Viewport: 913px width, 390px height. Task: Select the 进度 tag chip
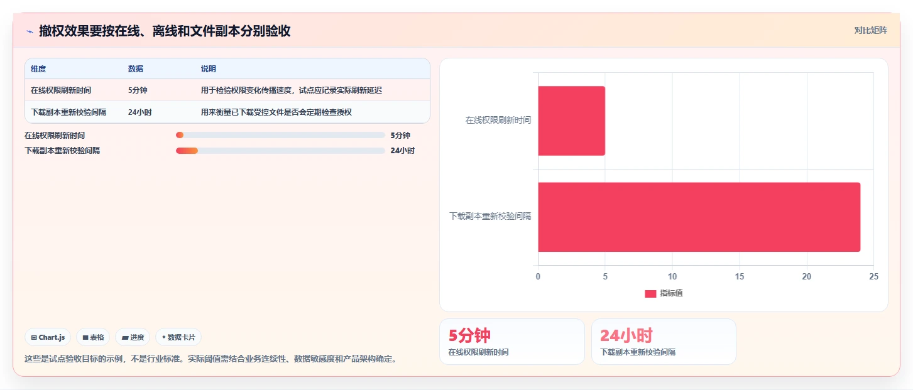point(133,337)
